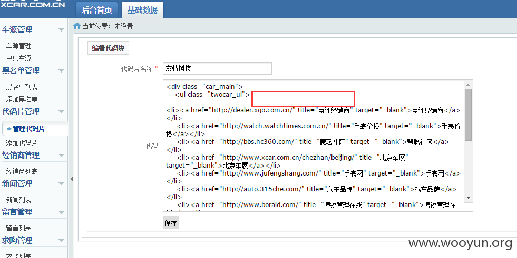
Task: Click the 保存 button
Action: pos(171,223)
